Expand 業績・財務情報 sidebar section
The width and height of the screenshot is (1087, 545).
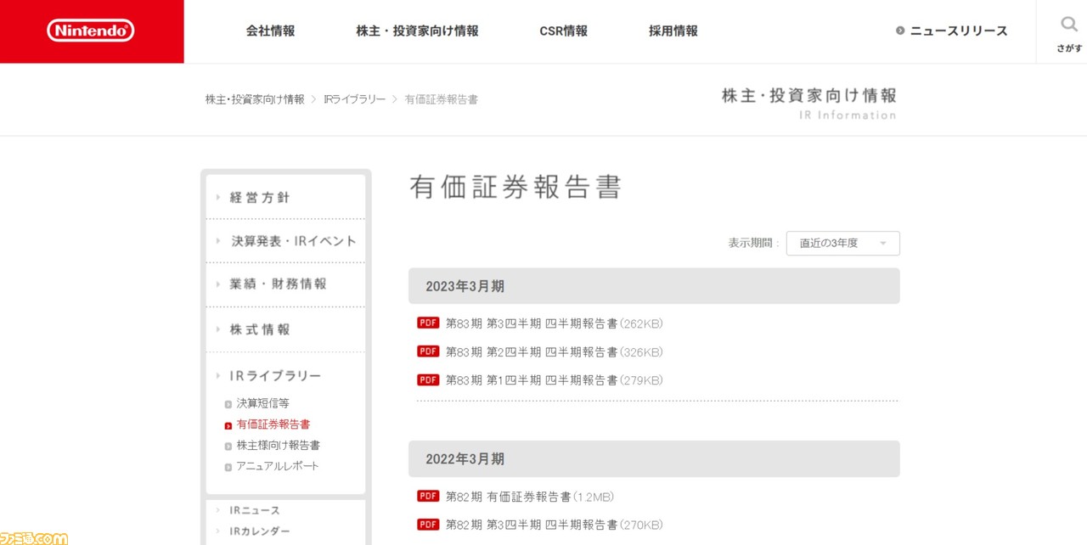click(x=285, y=284)
